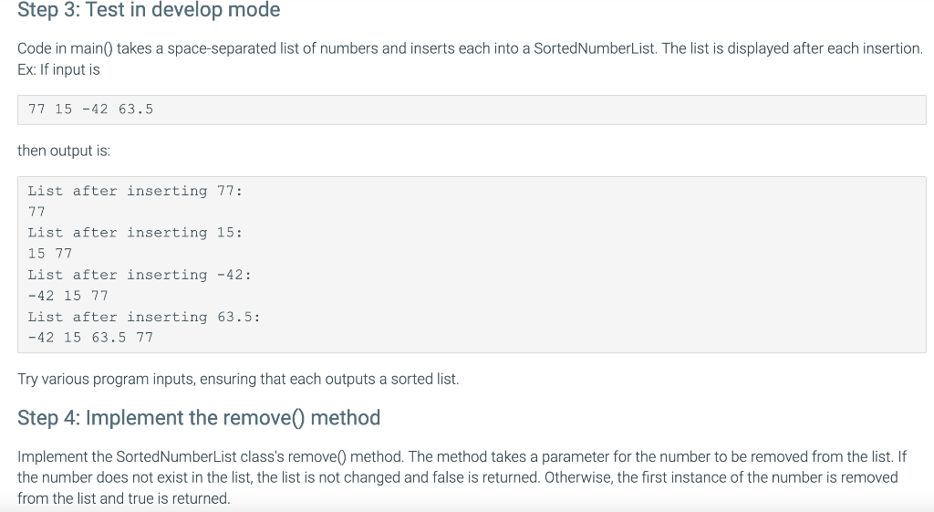
Task: Click the line 'List after inserting -42:'
Action: click(140, 275)
